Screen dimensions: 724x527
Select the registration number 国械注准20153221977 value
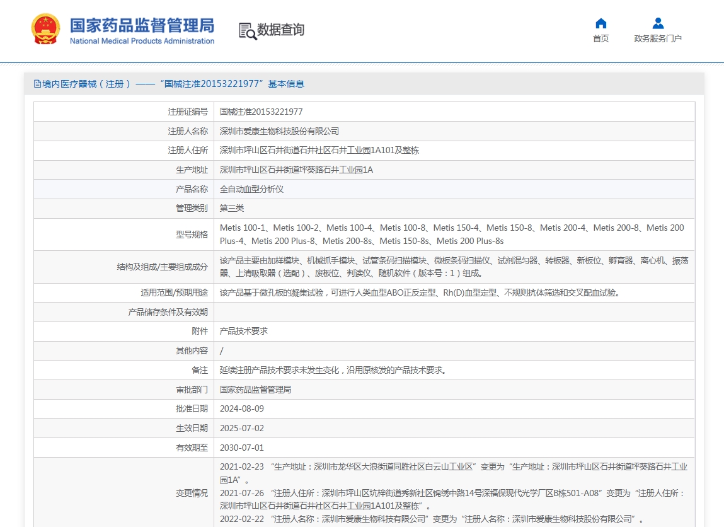(x=261, y=112)
